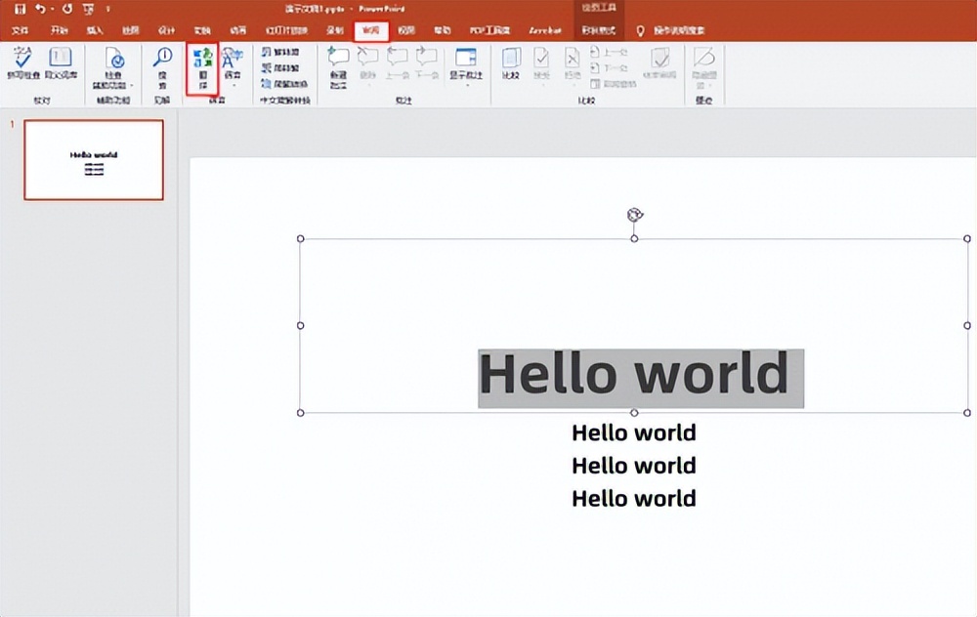Screen dimensions: 977x617
Task: Toggle the Reviewing Pane option
Action: 611,84
